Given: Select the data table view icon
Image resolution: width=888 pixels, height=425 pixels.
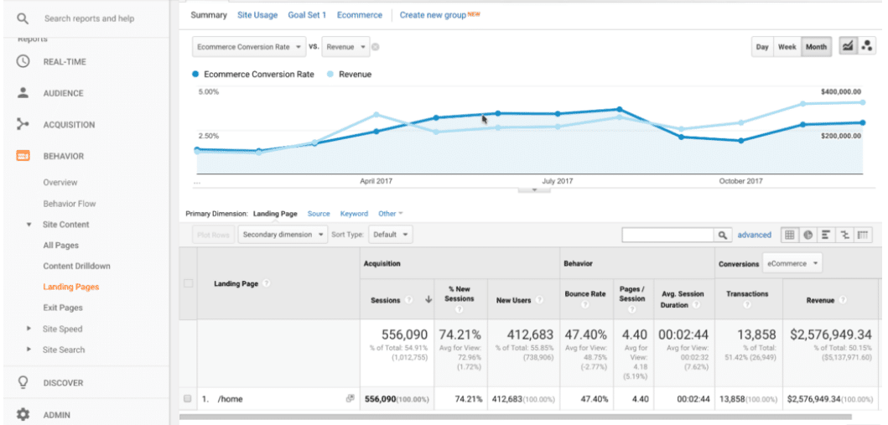Looking at the screenshot, I should click(790, 236).
